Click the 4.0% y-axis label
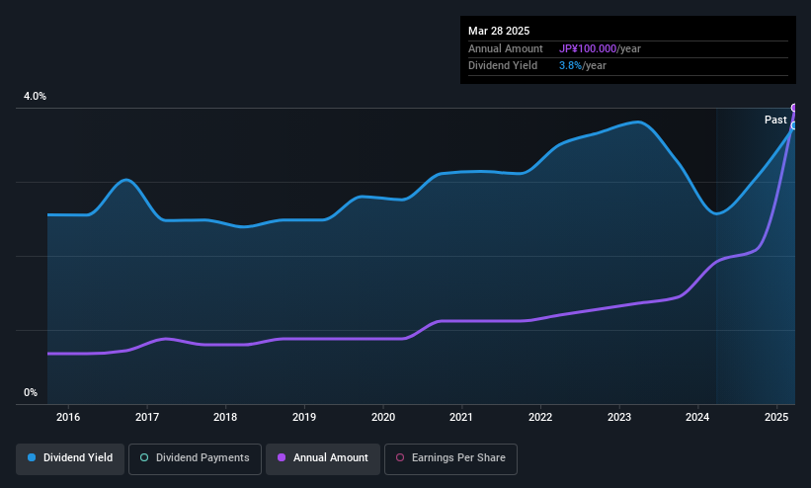Image resolution: width=811 pixels, height=488 pixels. tap(35, 96)
